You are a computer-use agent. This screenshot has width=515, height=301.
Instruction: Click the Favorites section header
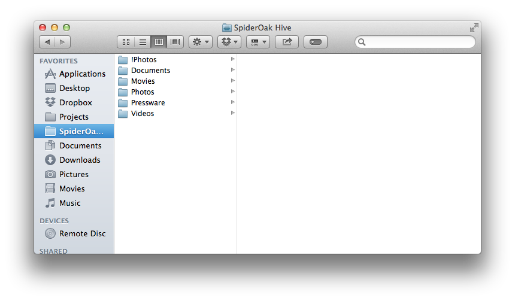click(59, 61)
